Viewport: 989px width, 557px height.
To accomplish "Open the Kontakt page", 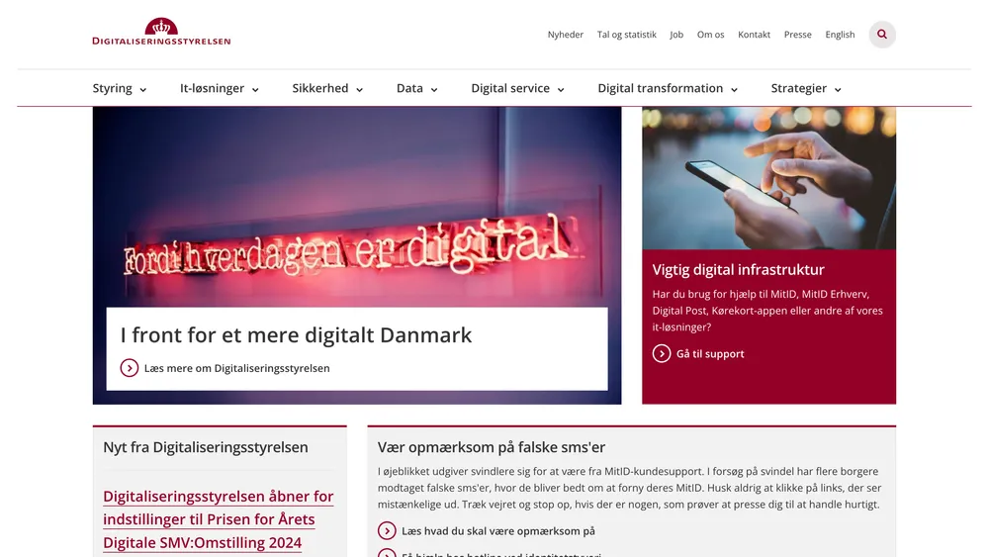I will [x=755, y=35].
